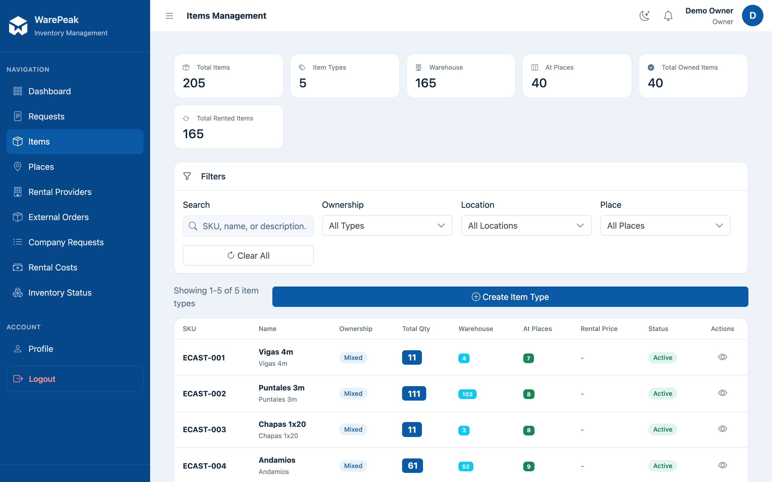Select the Items navigation entry
The image size is (772, 482).
point(75,142)
